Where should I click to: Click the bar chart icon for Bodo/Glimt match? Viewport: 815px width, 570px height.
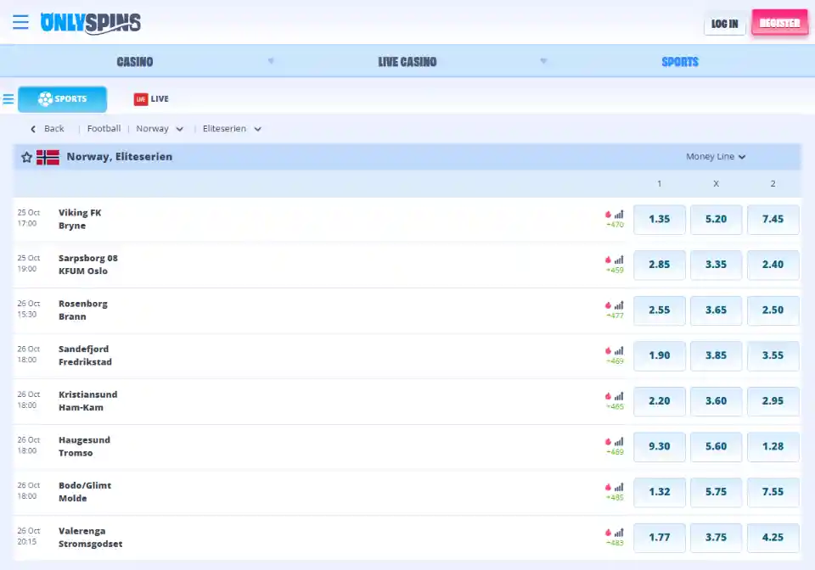(619, 487)
